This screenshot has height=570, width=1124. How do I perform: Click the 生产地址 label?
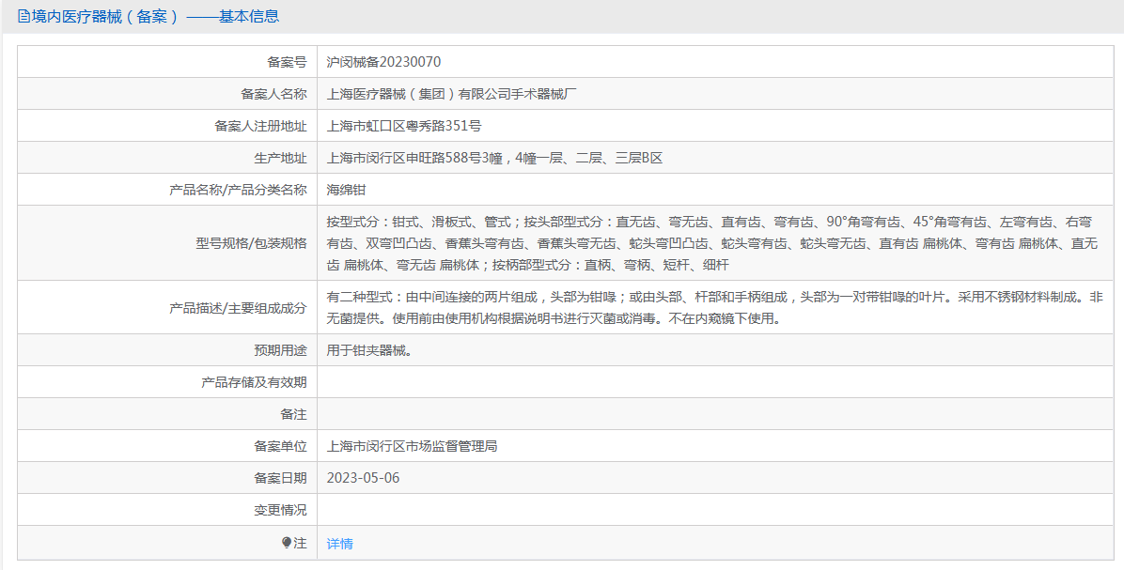point(280,159)
